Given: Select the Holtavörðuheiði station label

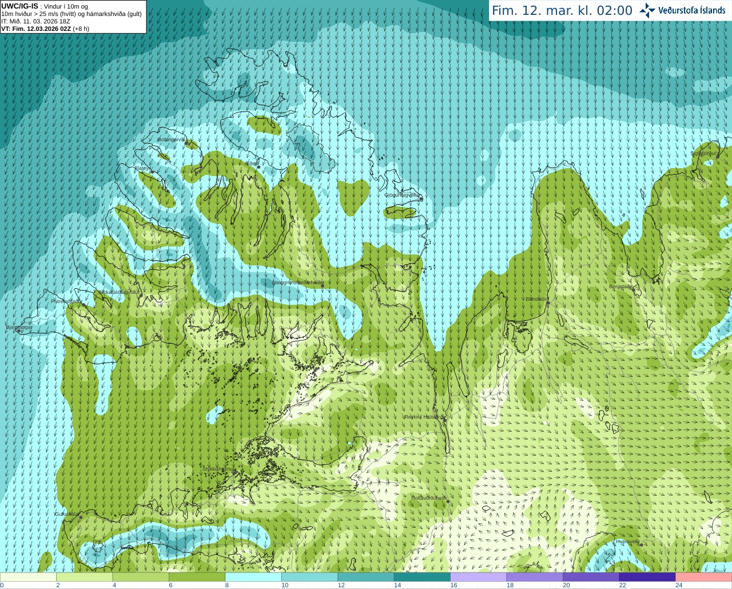Looking at the screenshot, I should [x=429, y=498].
